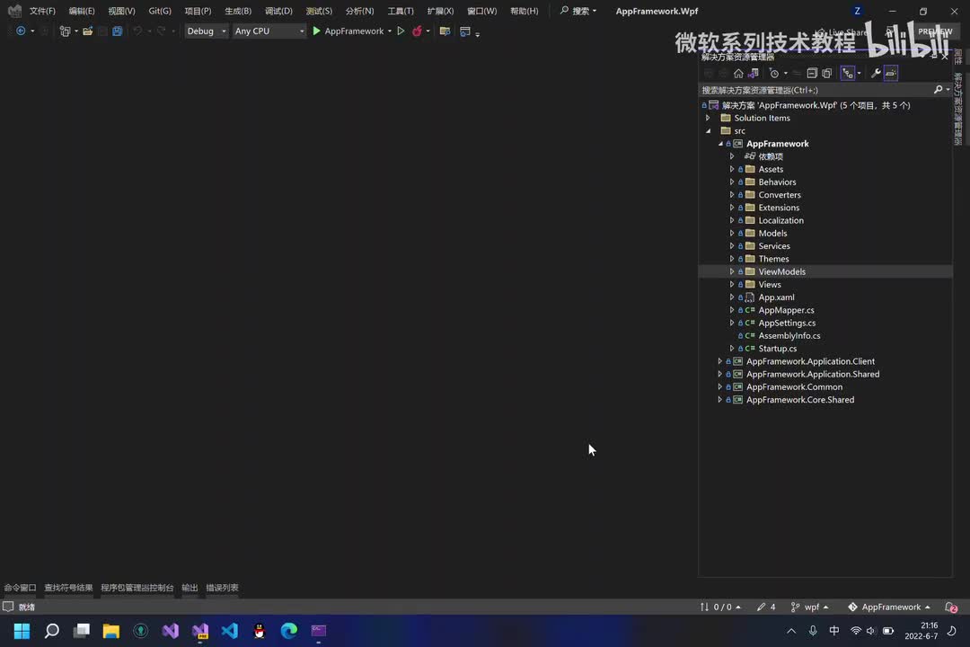The width and height of the screenshot is (970, 647).
Task: Open File Explorer from the taskbar
Action: click(x=110, y=631)
